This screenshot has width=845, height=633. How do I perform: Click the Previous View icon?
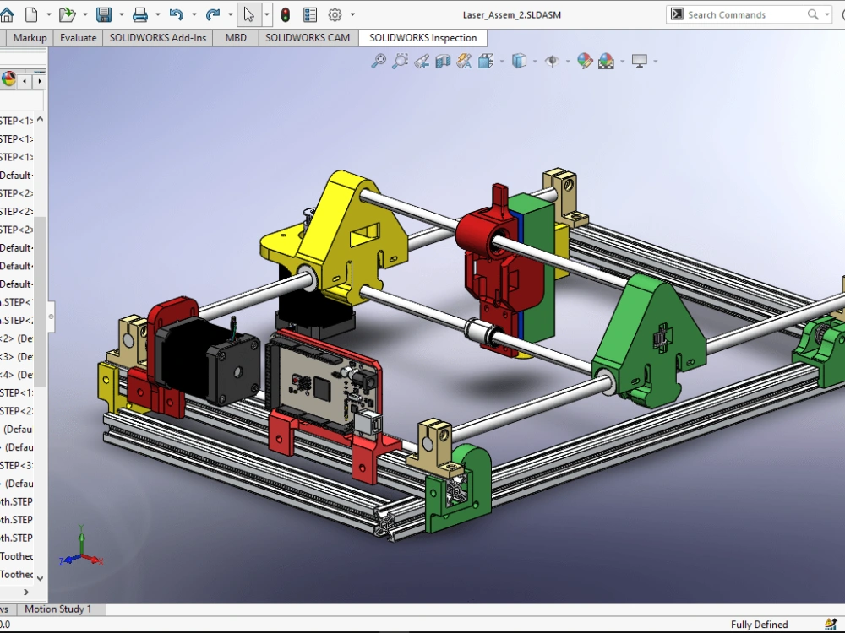[421, 61]
